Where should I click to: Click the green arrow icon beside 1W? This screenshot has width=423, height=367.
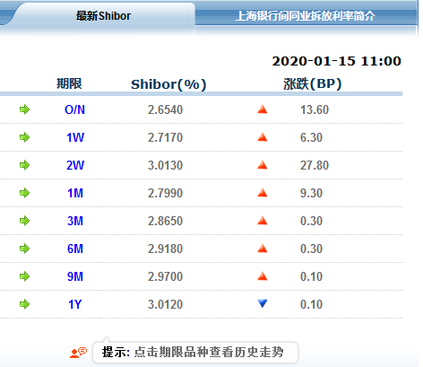point(25,137)
